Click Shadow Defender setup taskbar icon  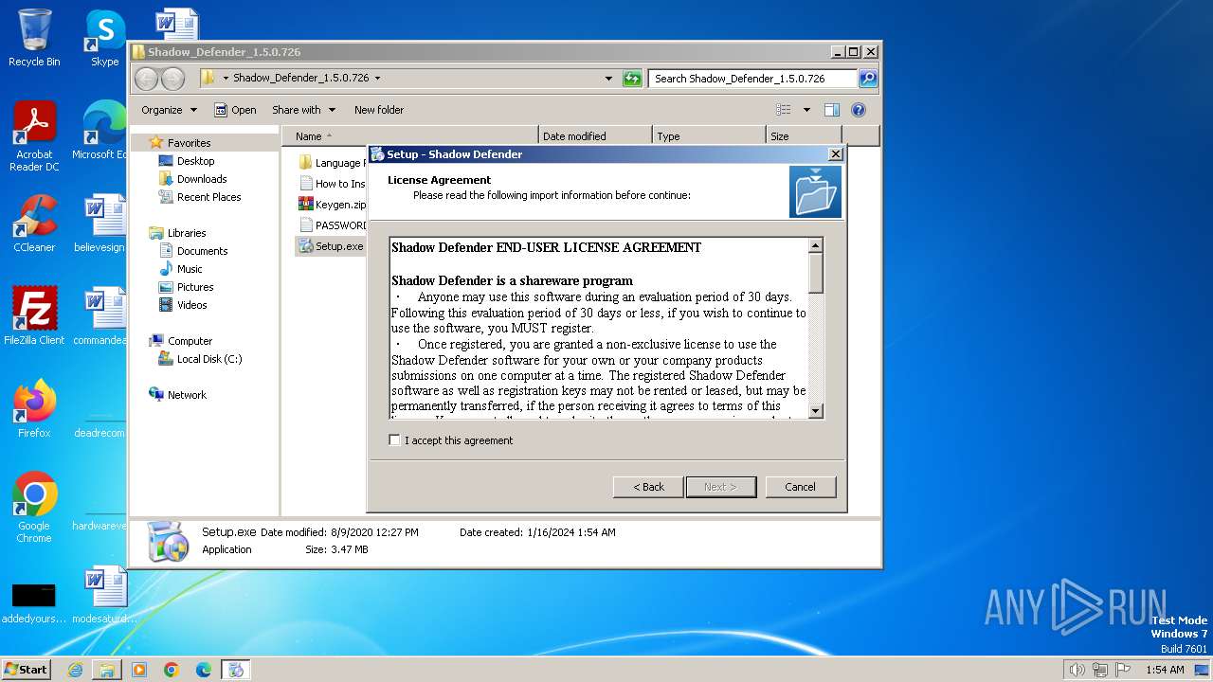235,670
